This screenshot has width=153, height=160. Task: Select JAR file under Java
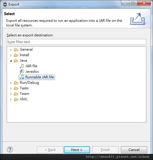click(x=31, y=66)
